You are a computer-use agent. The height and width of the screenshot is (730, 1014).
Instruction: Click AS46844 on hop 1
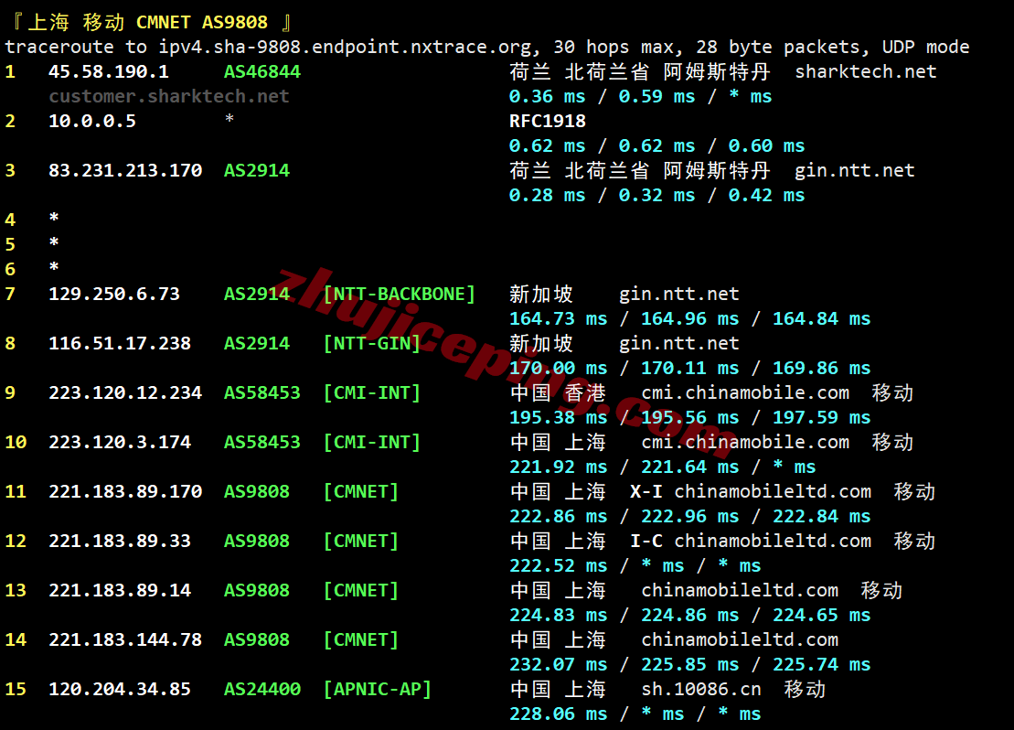click(262, 72)
